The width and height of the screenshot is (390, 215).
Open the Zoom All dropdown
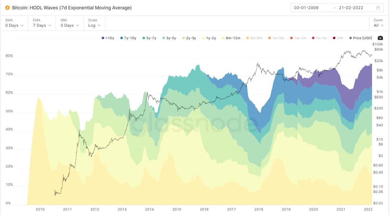point(378,23)
